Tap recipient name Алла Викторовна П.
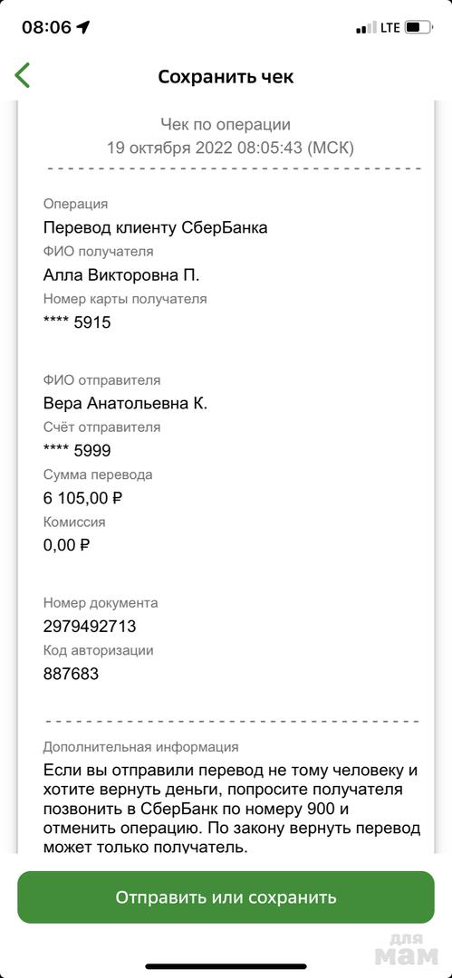452x978 pixels. point(121,275)
